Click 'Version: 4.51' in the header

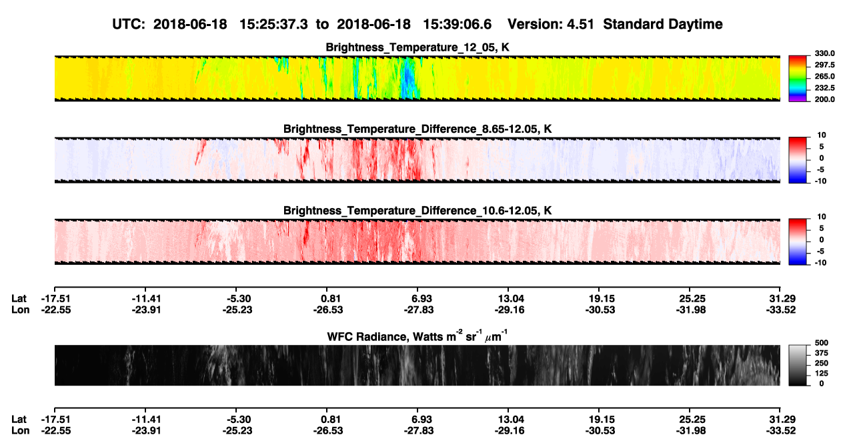(x=551, y=25)
